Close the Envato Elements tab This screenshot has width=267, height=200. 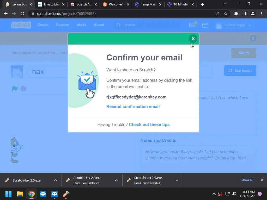63,4
